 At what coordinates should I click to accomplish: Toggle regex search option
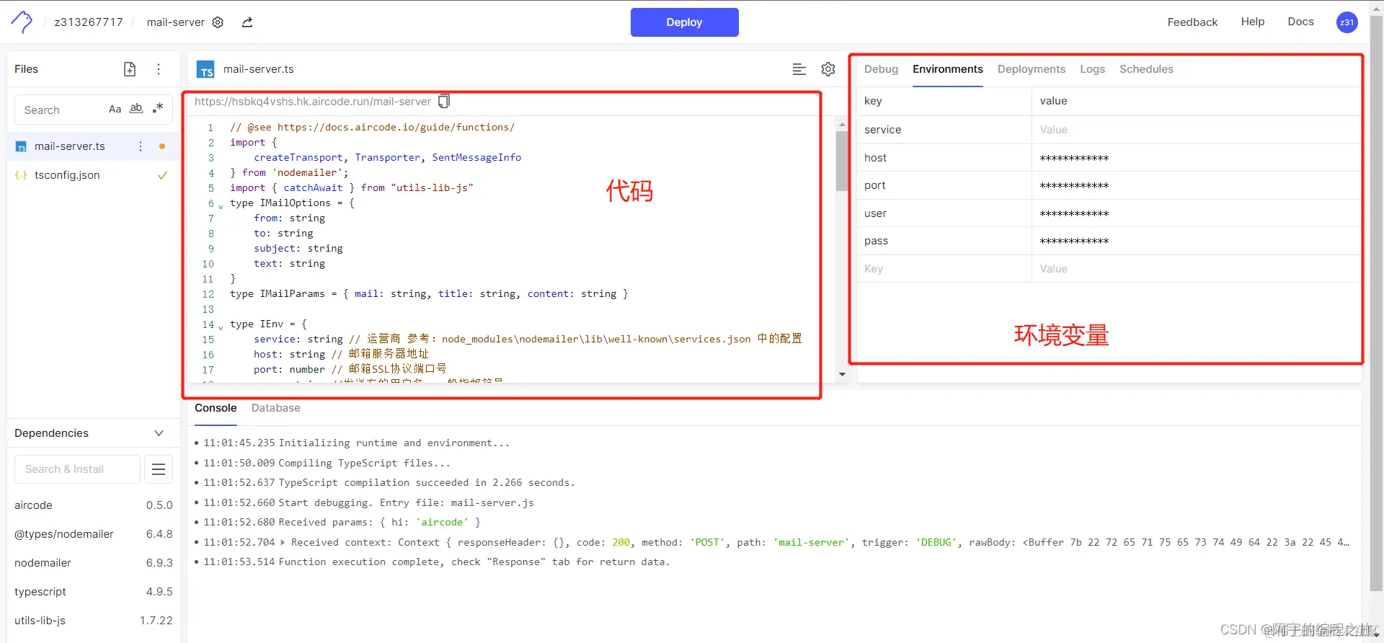[x=158, y=108]
